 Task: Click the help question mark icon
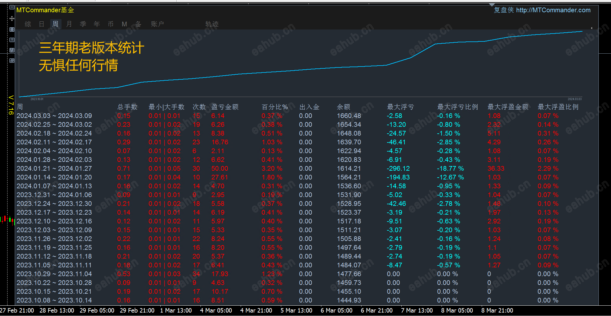12,40
